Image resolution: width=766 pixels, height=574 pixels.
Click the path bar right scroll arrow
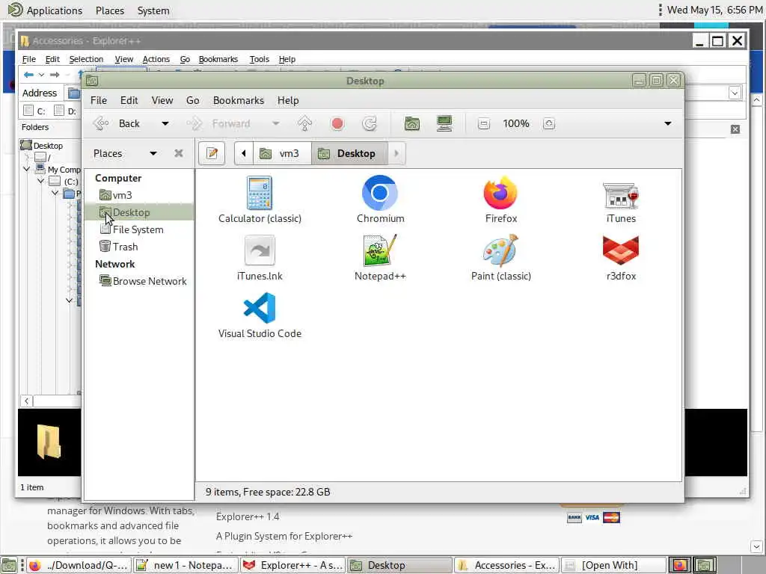pyautogui.click(x=396, y=153)
